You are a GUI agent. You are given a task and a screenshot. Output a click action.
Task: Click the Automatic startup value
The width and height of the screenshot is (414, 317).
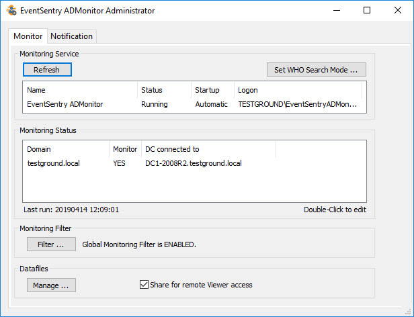tap(212, 104)
